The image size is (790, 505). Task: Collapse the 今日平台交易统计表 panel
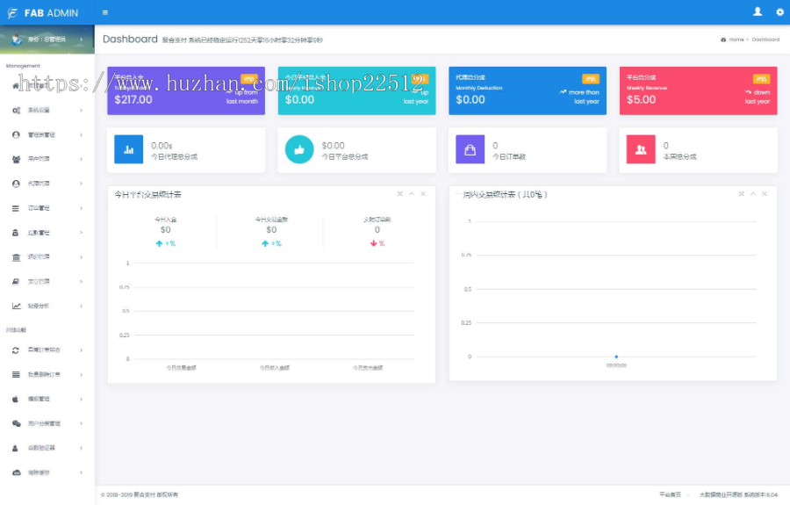pyautogui.click(x=412, y=194)
